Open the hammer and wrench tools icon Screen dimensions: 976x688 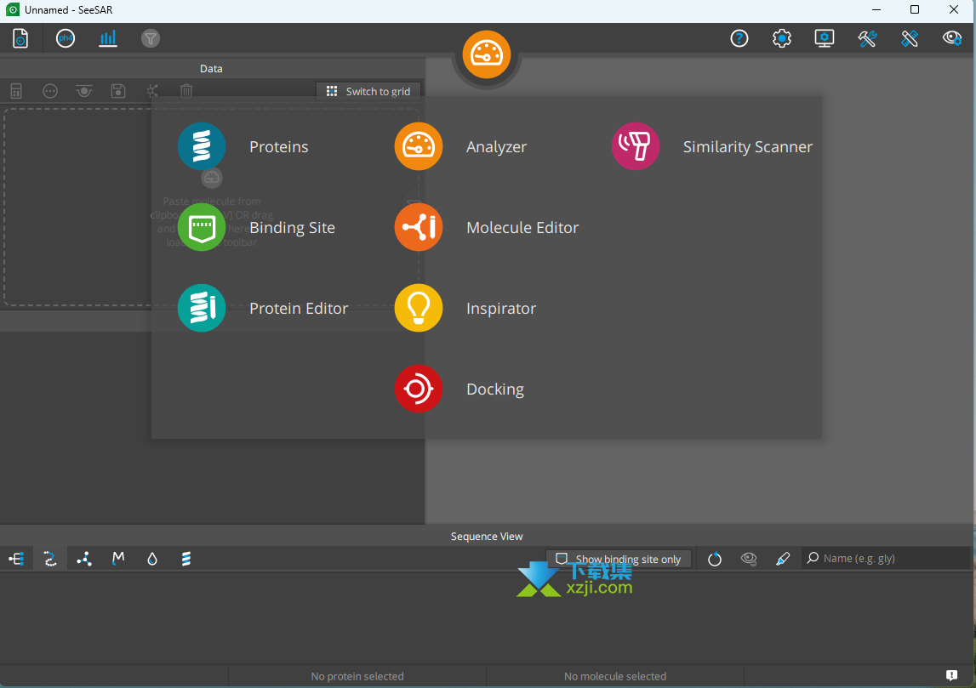pyautogui.click(x=867, y=38)
